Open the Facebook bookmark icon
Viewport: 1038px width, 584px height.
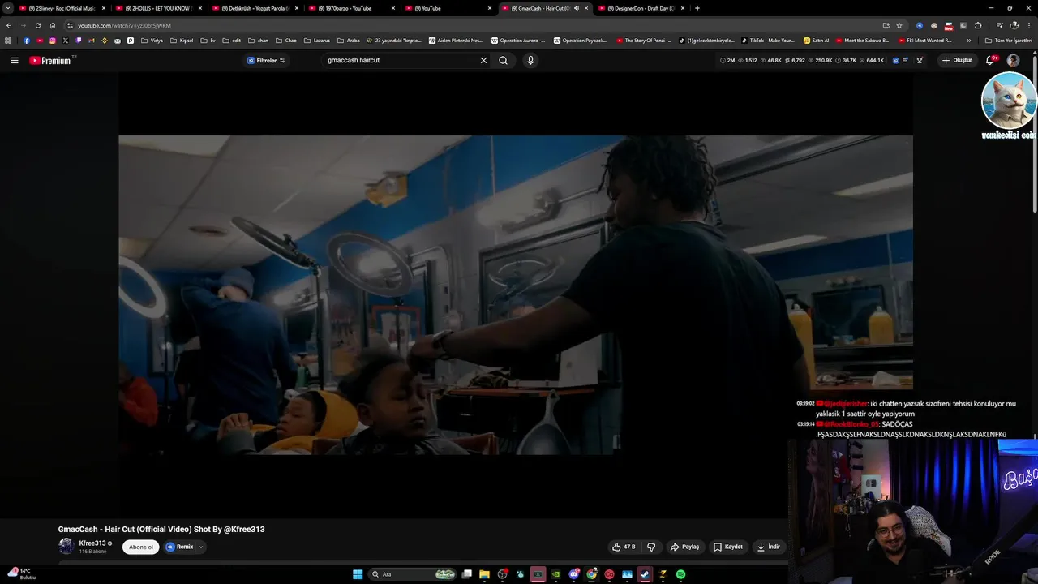tap(27, 40)
